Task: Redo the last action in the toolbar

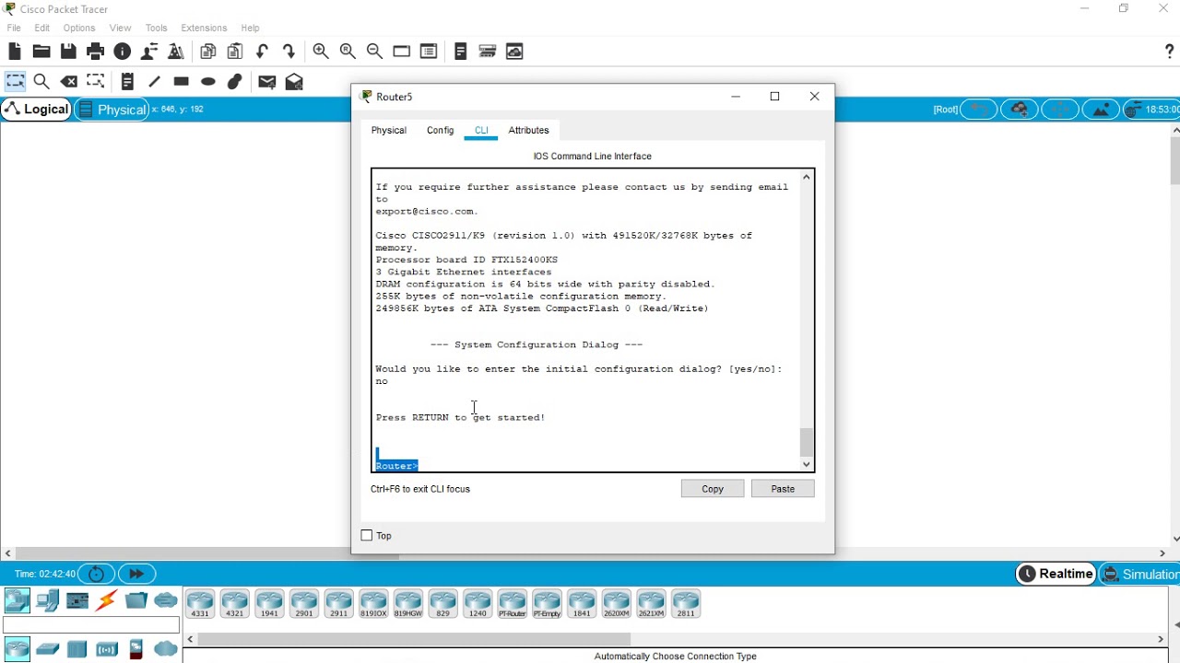Action: pos(289,52)
